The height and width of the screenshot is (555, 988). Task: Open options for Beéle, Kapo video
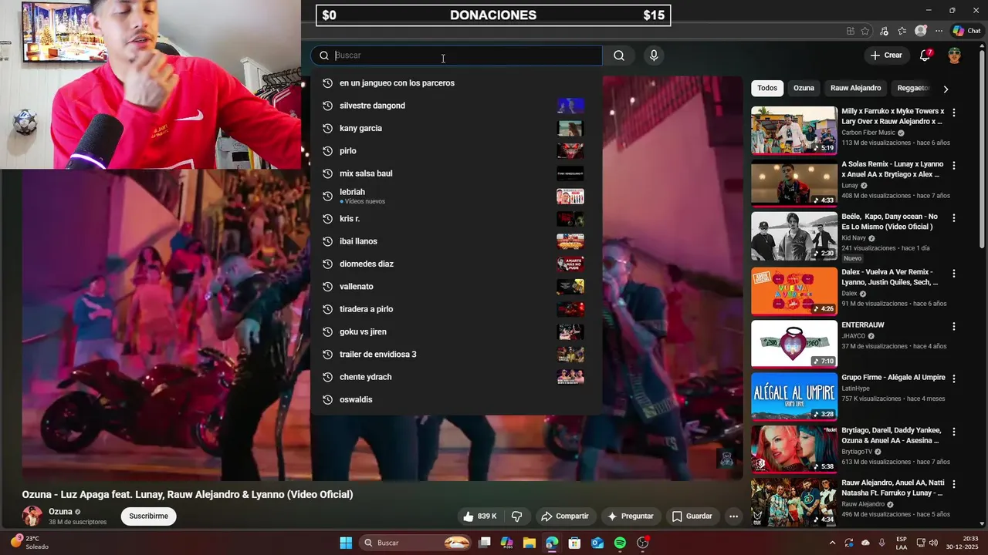[x=954, y=218]
